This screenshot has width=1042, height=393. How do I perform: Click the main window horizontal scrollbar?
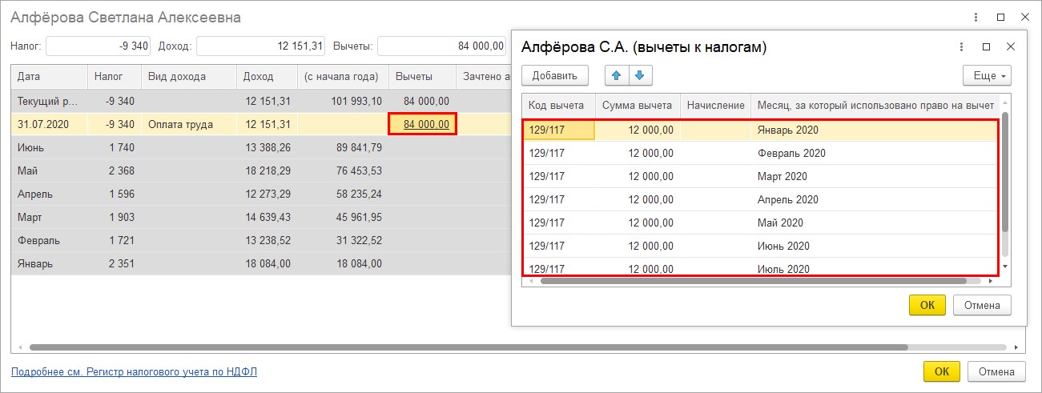(469, 347)
